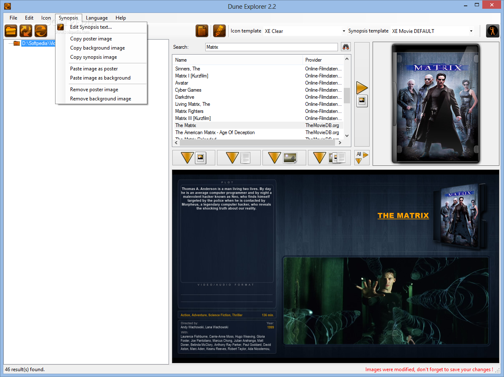Image resolution: width=504 pixels, height=377 pixels.
Task: Click the red Images were modified status message
Action: coord(429,370)
